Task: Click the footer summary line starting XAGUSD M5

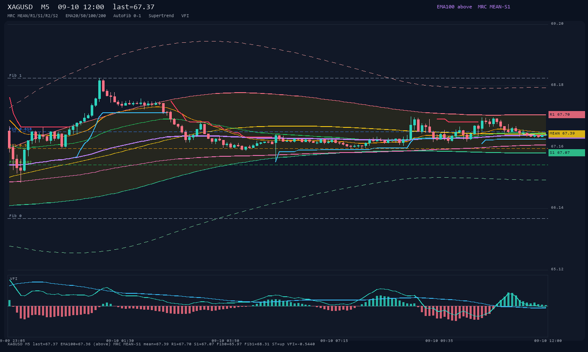Action: pyautogui.click(x=161, y=344)
